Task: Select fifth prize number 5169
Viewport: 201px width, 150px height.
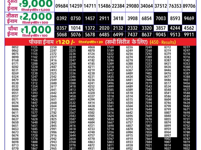Action: (111, 47)
